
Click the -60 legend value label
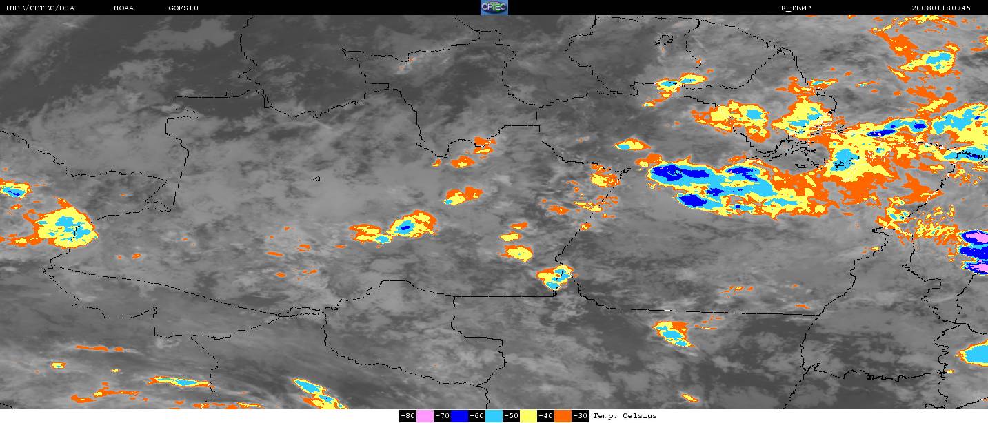coord(476,415)
